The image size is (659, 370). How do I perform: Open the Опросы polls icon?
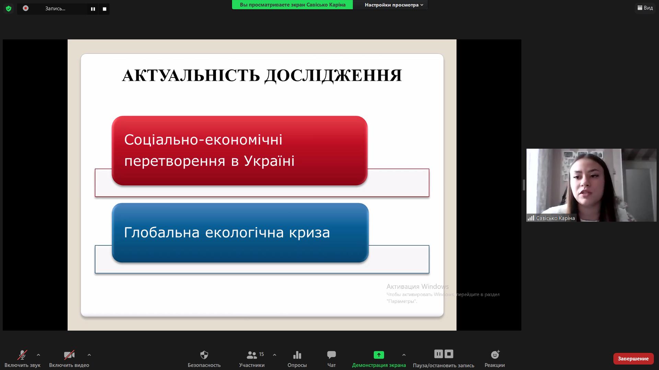pyautogui.click(x=297, y=359)
